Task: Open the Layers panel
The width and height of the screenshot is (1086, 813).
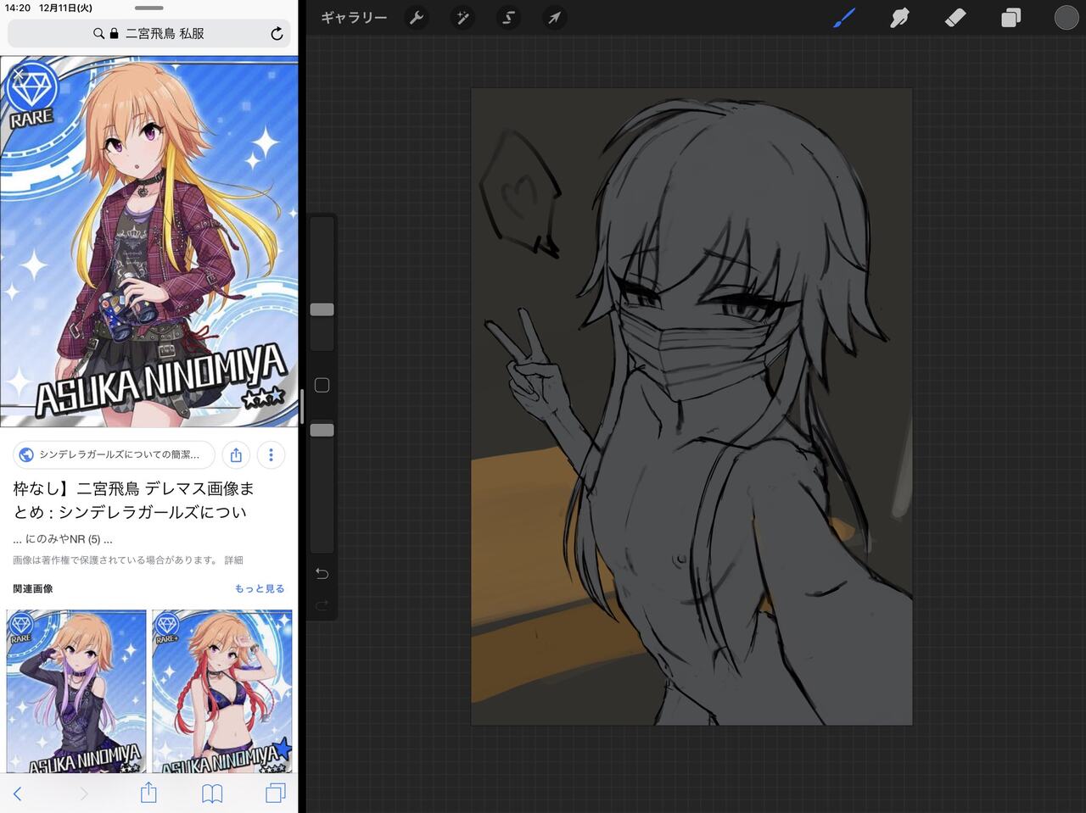Action: pos(1010,18)
